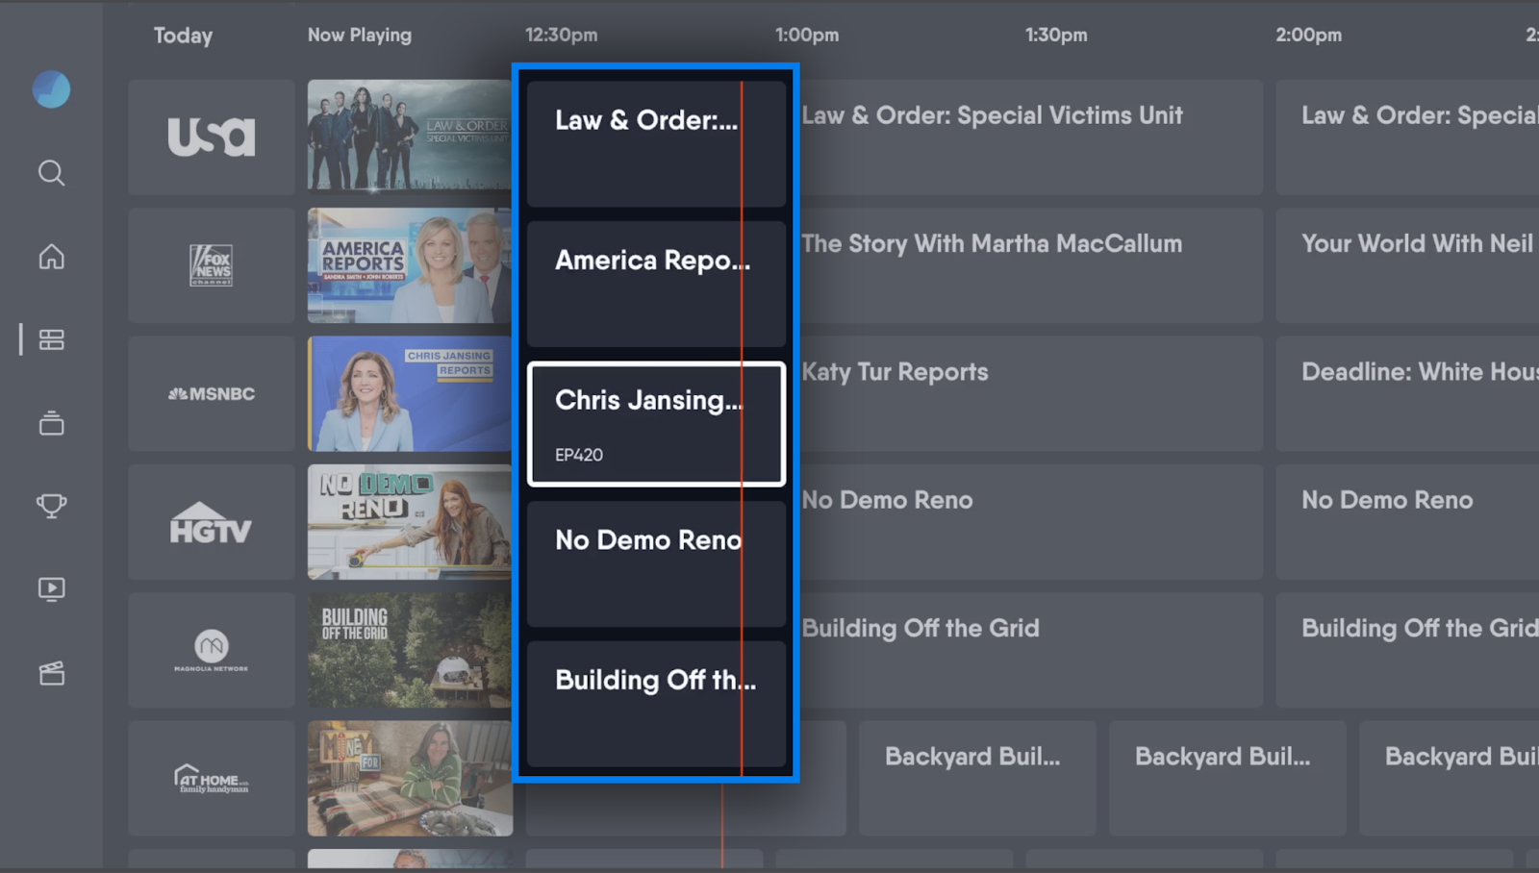The image size is (1539, 873).
Task: Select the USA channel logo
Action: (x=212, y=137)
